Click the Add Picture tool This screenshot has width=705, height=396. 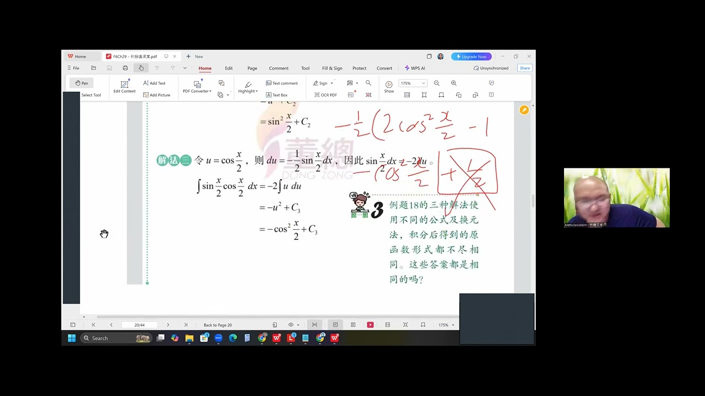tap(156, 95)
